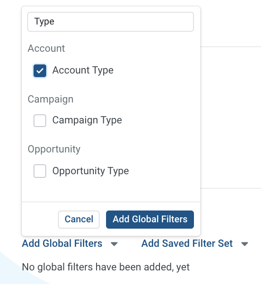
Task: Click the "No global filters have been added" message
Action: (106, 267)
